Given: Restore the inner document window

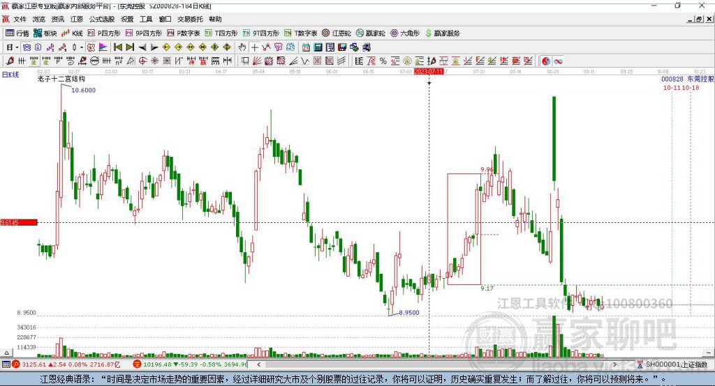Looking at the screenshot, I should coord(700,19).
